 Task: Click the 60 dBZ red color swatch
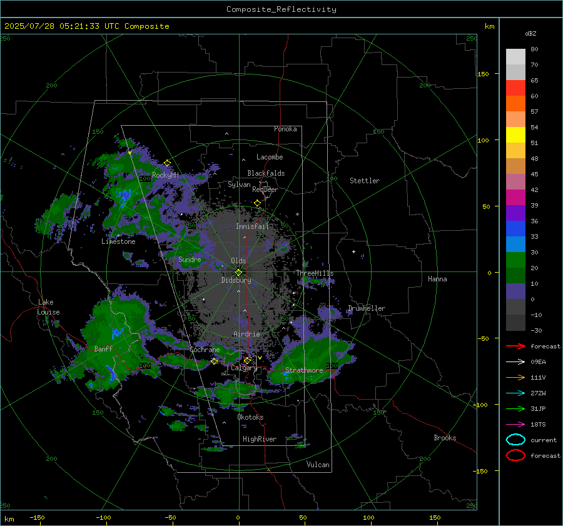[515, 88]
